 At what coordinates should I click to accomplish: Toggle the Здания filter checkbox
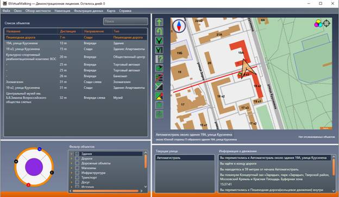(77, 154)
